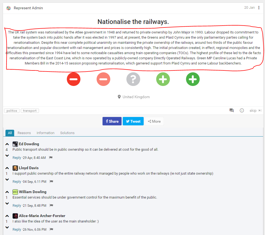Switch to the Solutions tab
265x235 pixels.
click(x=67, y=133)
